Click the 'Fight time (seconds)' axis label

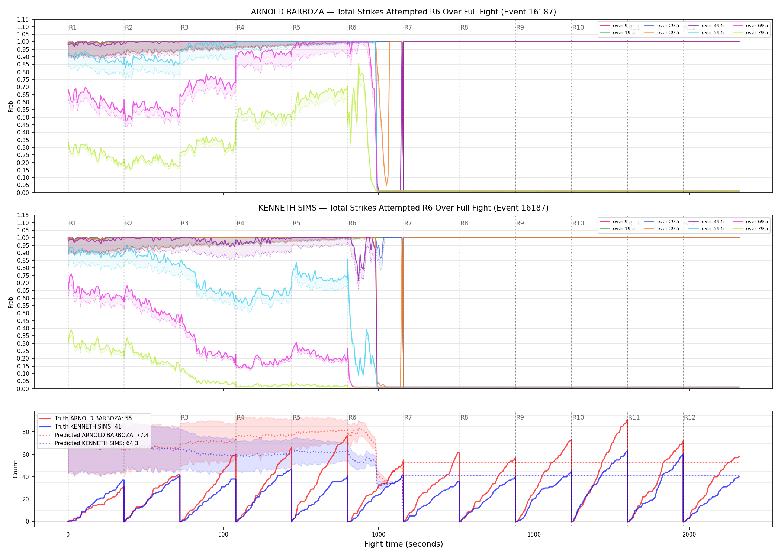point(404,544)
